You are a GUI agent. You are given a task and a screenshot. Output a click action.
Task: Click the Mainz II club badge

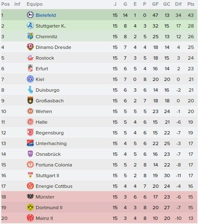click(x=30, y=218)
